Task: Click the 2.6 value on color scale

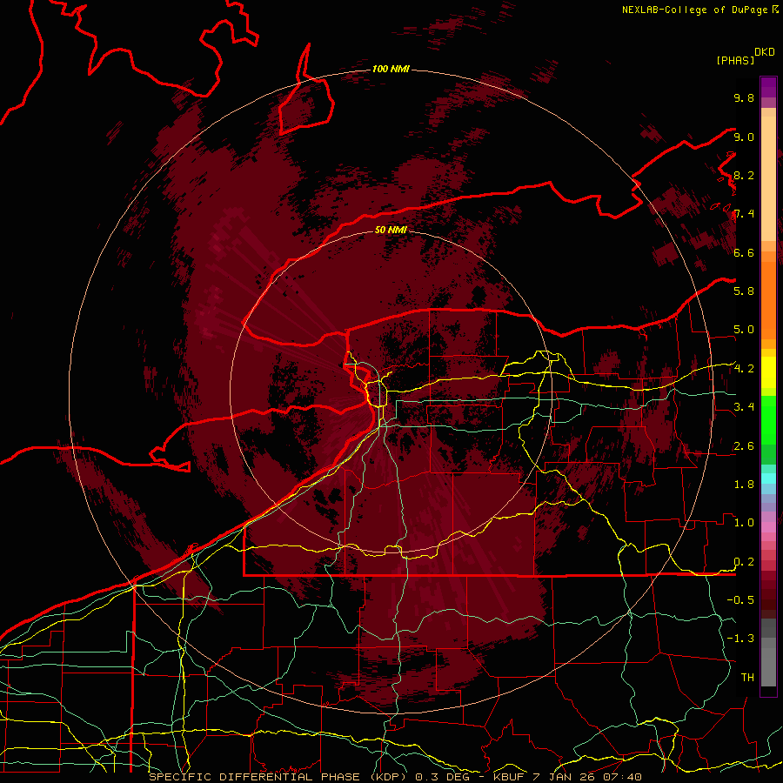Action: [744, 446]
